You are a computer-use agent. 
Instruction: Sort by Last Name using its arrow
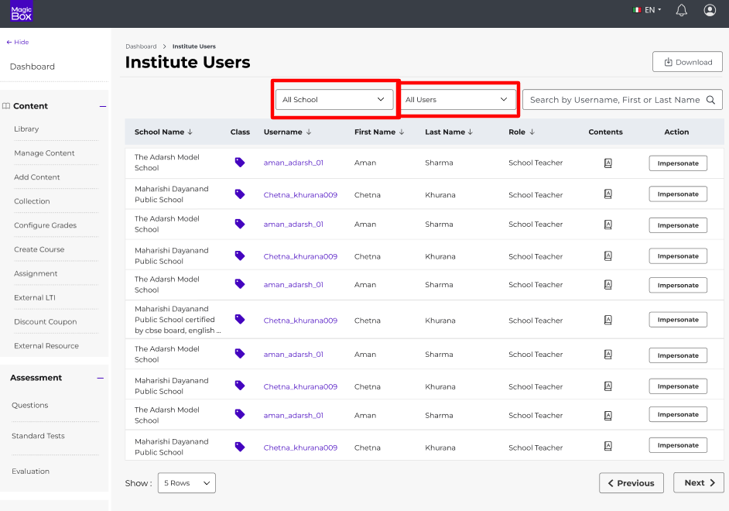click(x=471, y=132)
